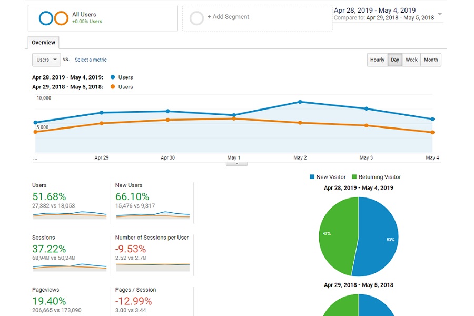
Task: Click the blue New Visitor legend square
Action: click(312, 177)
